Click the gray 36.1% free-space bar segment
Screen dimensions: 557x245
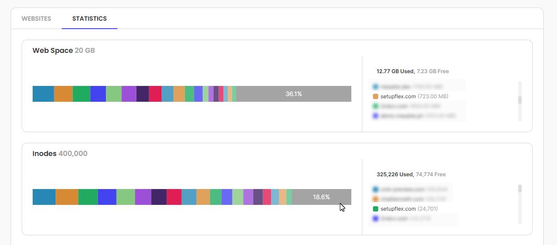click(x=294, y=94)
